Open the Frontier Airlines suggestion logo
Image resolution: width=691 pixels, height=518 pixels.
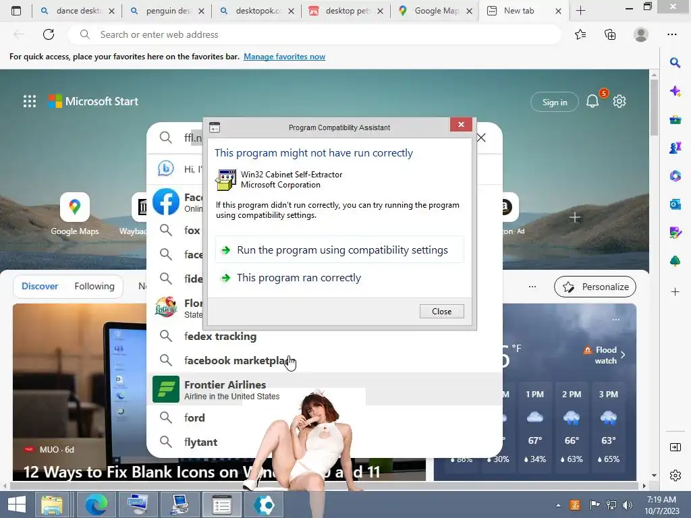tap(166, 389)
